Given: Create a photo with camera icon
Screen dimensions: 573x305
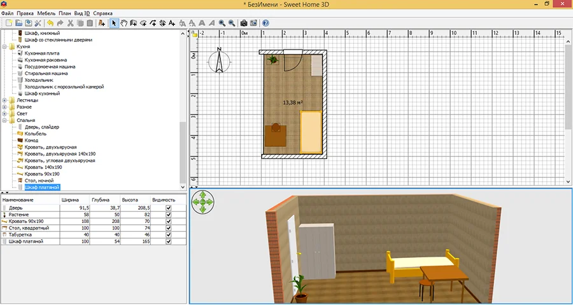Looking at the screenshot, I should click(244, 23).
